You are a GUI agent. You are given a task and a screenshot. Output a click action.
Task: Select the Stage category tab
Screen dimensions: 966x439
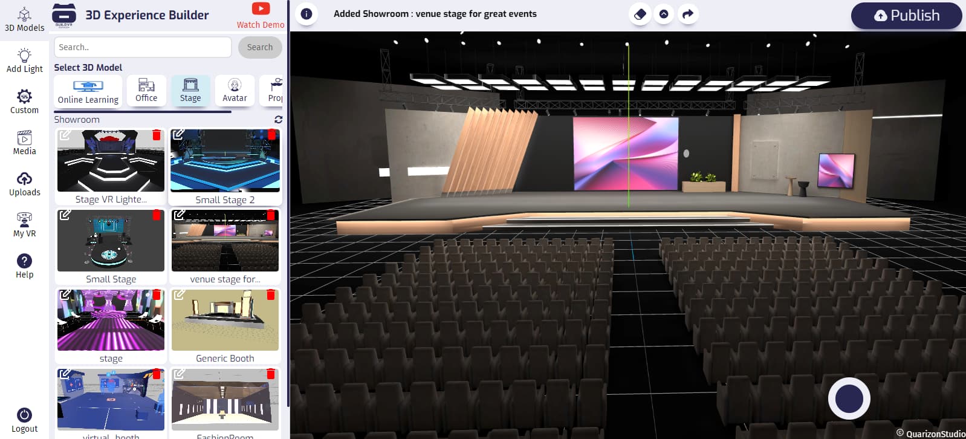[190, 91]
